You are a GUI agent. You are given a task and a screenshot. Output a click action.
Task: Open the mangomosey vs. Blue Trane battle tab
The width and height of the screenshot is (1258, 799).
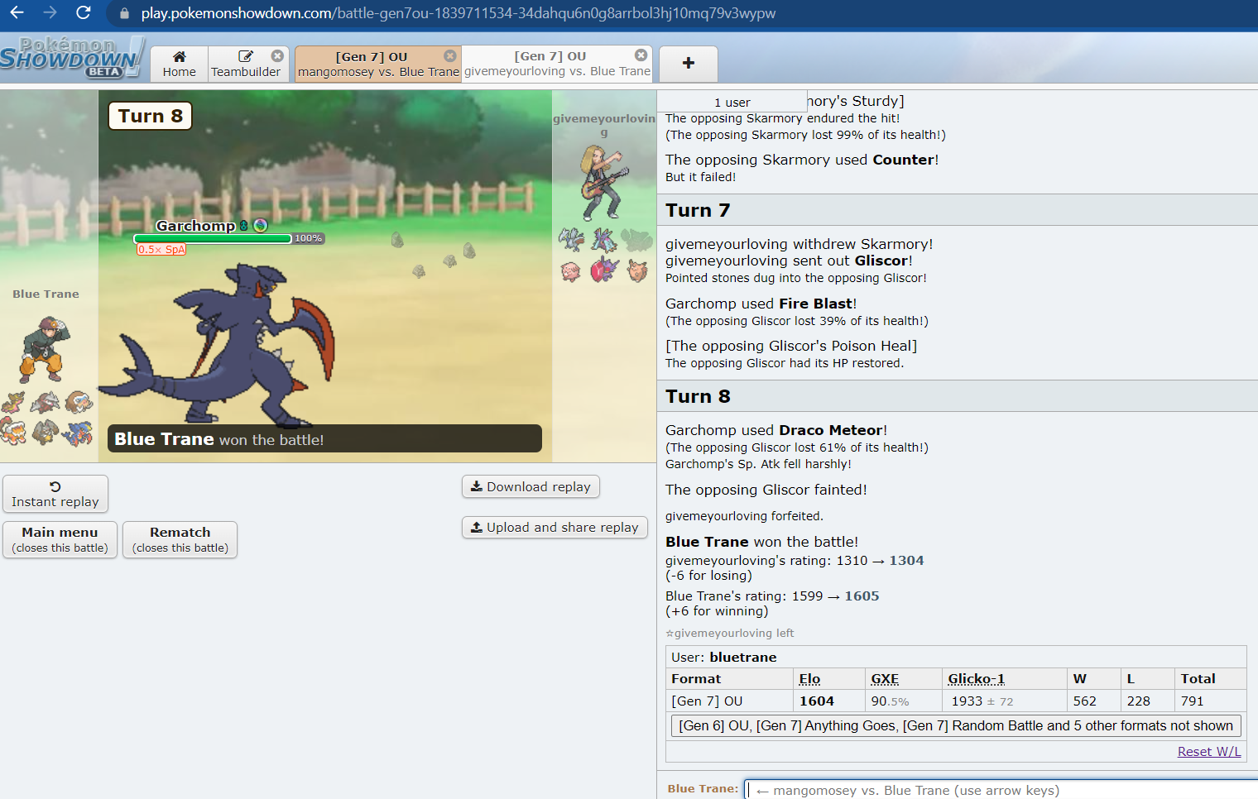click(372, 65)
